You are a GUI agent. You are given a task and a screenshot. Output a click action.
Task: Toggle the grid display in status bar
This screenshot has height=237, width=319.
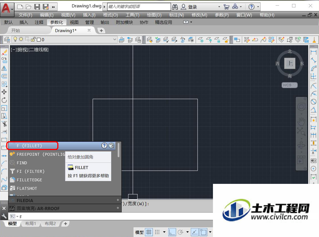coord(149,232)
